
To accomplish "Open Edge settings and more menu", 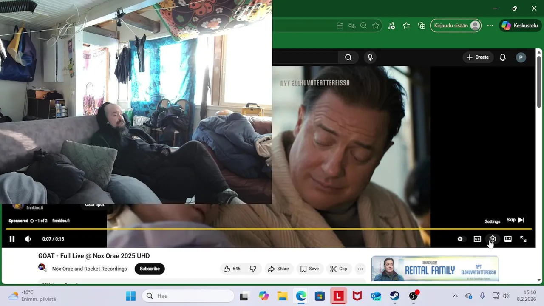I will point(490,25).
